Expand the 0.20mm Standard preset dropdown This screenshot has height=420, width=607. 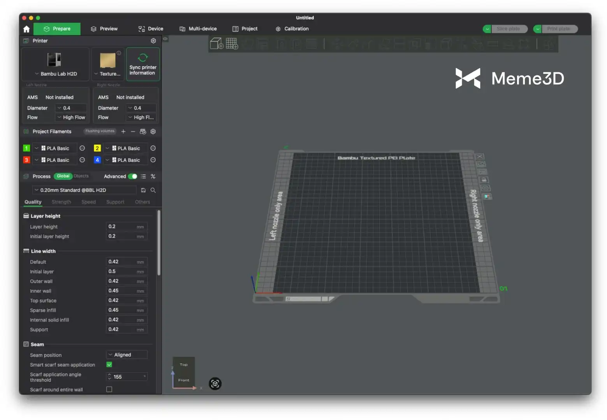(x=84, y=190)
